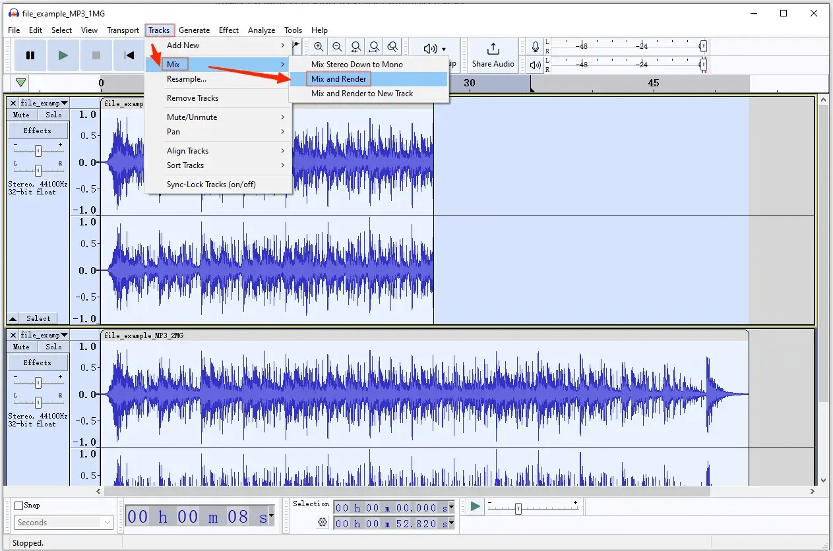Open Effects for the first track
Viewport: 833px width, 551px height.
pyautogui.click(x=38, y=130)
